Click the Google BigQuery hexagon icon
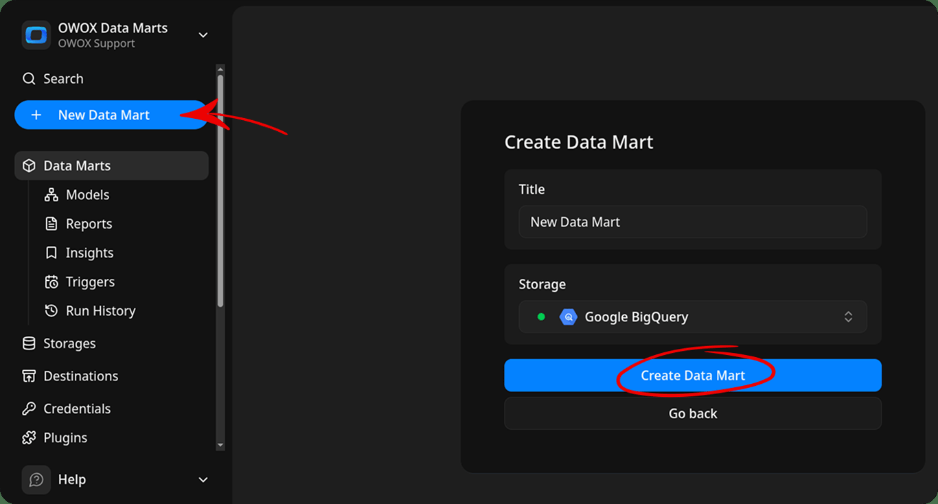This screenshot has width=938, height=504. click(x=568, y=317)
